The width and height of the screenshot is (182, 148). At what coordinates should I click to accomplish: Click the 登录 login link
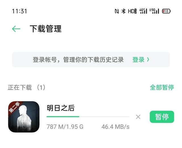tap(138, 60)
